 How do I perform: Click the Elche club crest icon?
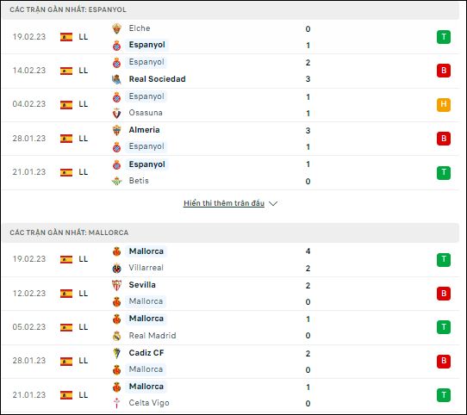(x=117, y=28)
